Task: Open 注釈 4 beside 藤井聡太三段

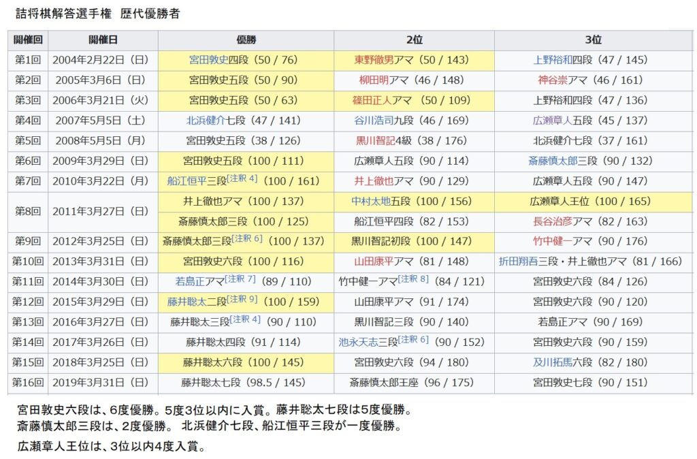Action: point(245,319)
